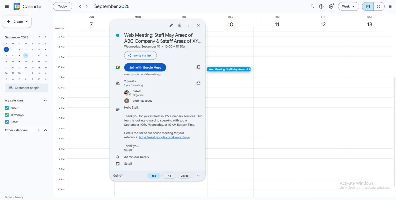This screenshot has width=396, height=200.
Task: Select 30 in the mini calendar
Action: tap(19, 73)
